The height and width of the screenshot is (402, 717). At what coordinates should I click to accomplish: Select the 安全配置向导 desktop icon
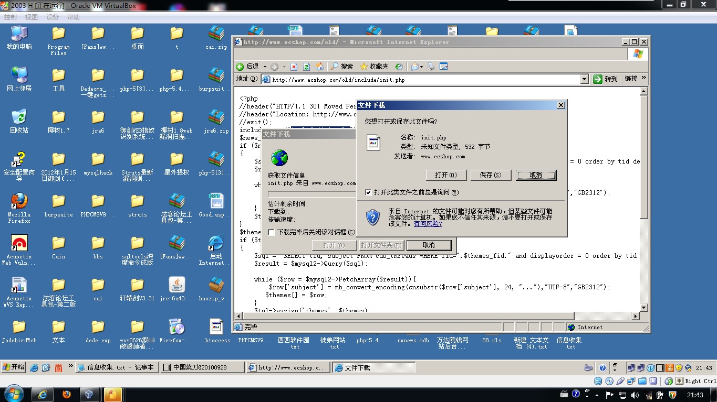point(19,166)
